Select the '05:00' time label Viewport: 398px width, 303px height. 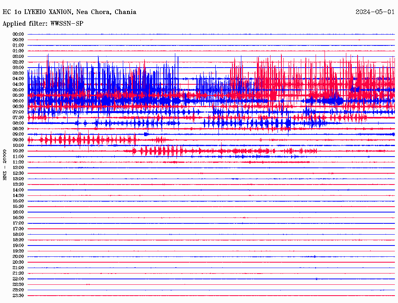coord(18,90)
